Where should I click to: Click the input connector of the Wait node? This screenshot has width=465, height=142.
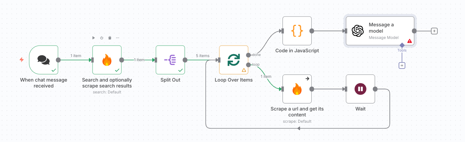(x=346, y=89)
